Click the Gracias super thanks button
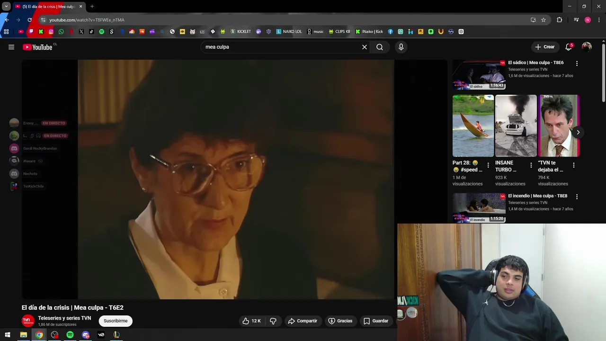The height and width of the screenshot is (341, 606). point(340,321)
